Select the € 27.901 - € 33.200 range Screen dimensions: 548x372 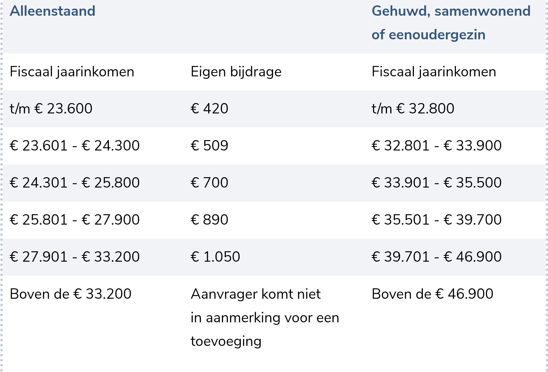click(75, 257)
